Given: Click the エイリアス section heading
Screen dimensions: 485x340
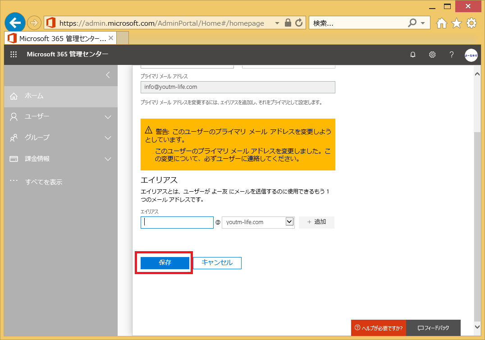Looking at the screenshot, I should tap(159, 180).
